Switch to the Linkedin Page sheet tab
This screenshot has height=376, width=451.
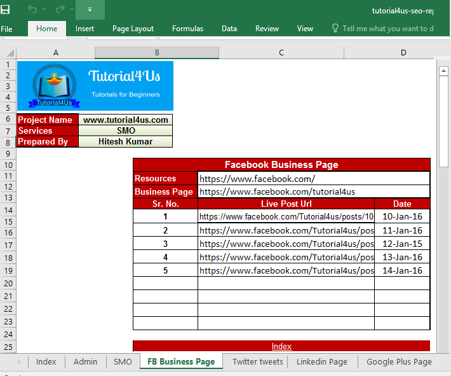[x=322, y=361]
